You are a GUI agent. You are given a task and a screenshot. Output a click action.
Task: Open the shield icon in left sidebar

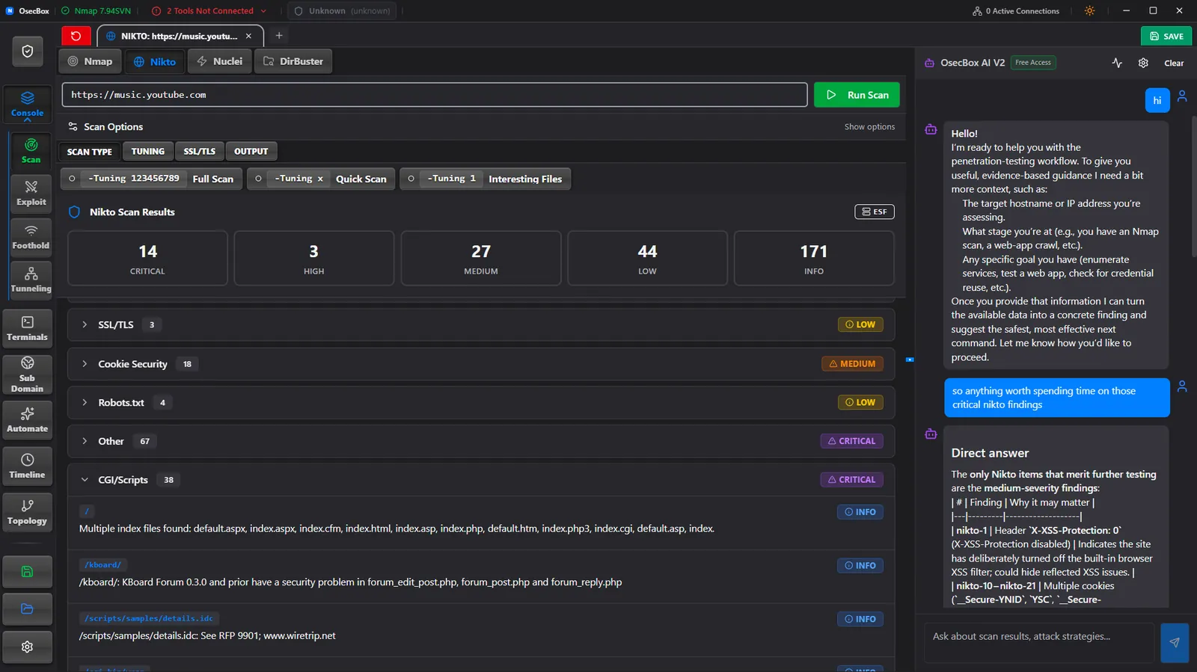28,51
